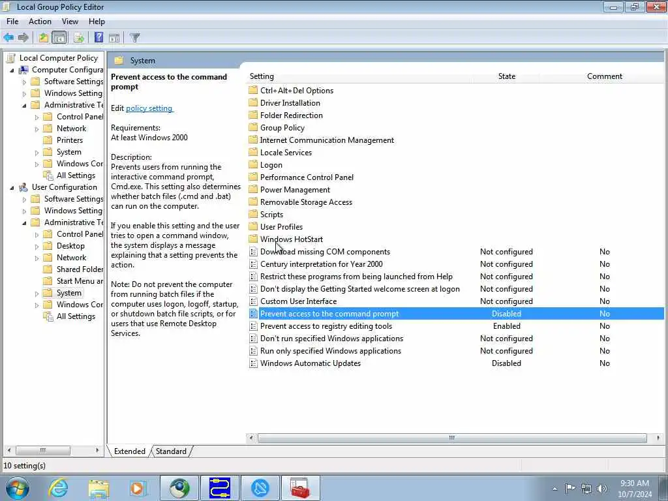Click the tree pane horizontal scrollbar thumb

point(43,450)
